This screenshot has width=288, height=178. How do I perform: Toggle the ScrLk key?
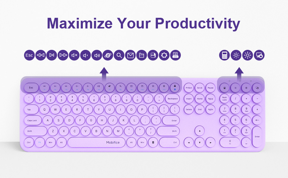pyautogui.click(x=200, y=88)
